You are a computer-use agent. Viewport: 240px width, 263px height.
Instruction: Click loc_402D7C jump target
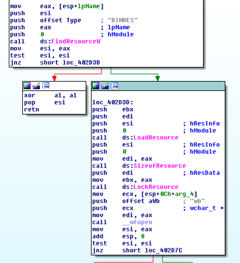click(x=163, y=250)
